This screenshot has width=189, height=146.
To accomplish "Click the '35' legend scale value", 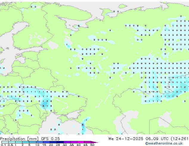I will point(72,145).
